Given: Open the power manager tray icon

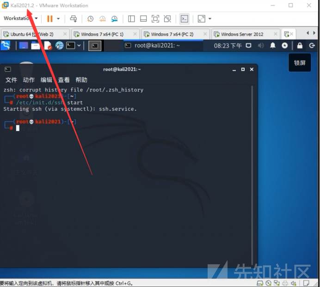Looking at the screenshot, I should [x=285, y=45].
